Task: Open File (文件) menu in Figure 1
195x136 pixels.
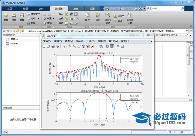Action: coord(47,41)
